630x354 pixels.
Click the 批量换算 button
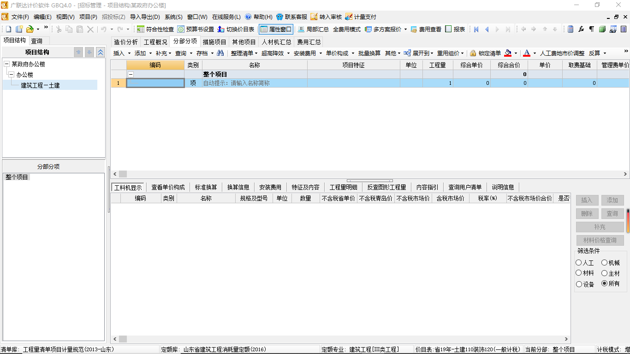tap(369, 53)
